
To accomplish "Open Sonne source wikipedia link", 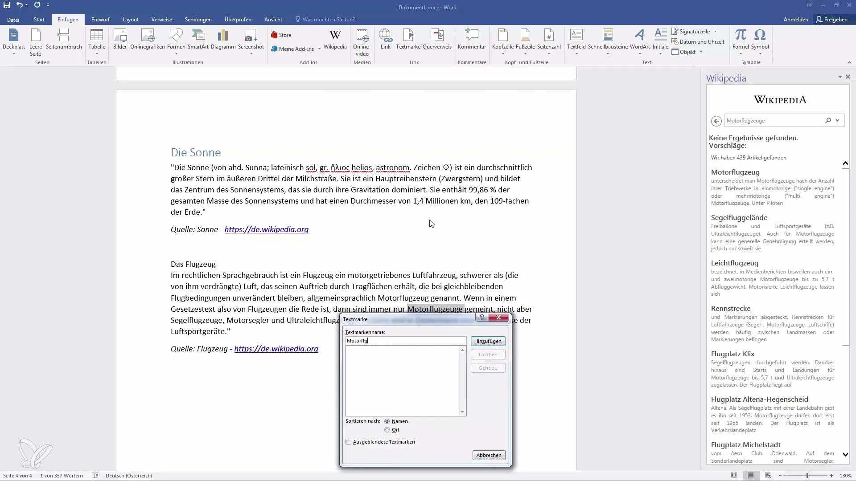I will click(267, 229).
